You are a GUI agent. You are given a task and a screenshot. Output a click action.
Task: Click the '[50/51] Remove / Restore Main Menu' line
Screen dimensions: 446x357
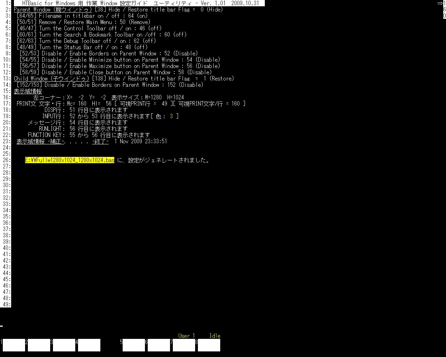coord(84,22)
